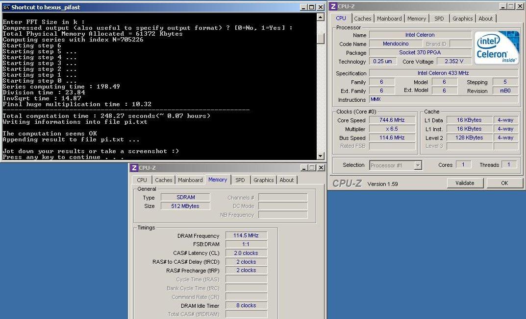Click the Instructions value 'MMX'
The height and width of the screenshot is (319, 526).
pyautogui.click(x=443, y=99)
